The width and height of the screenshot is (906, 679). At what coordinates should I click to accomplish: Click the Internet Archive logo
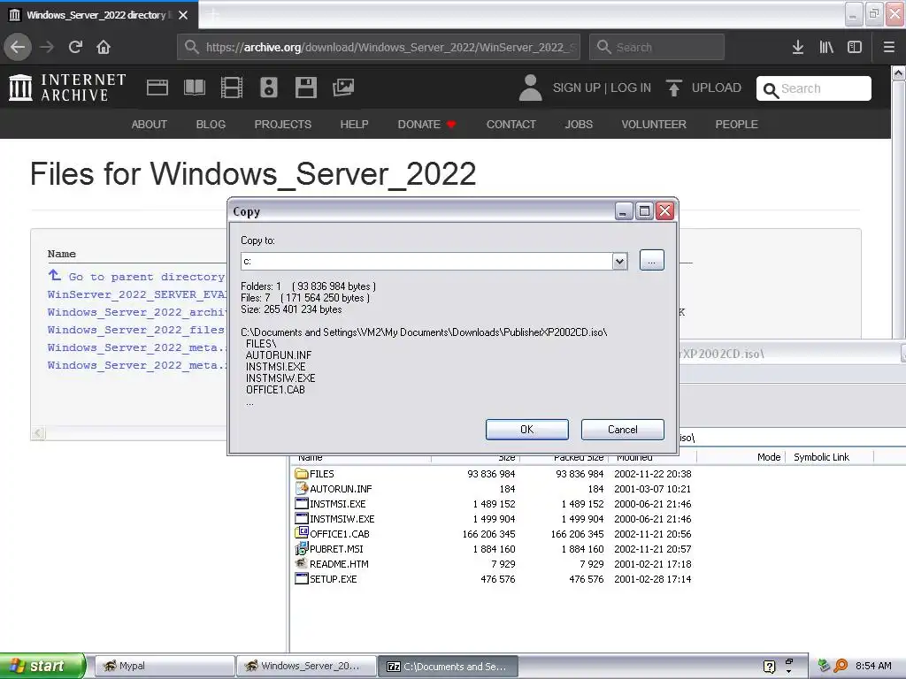point(67,88)
